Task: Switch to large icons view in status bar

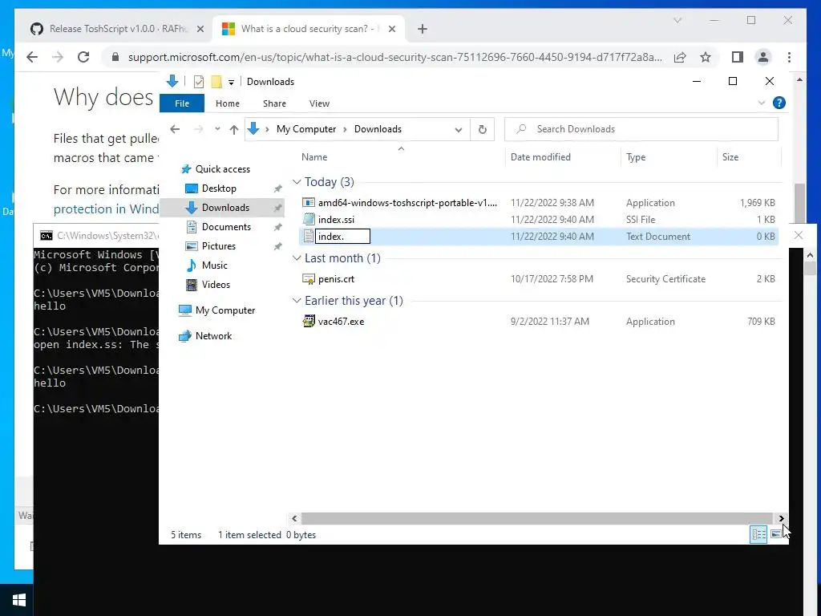Action: pos(775,534)
